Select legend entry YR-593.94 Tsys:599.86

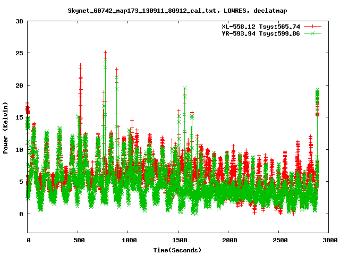click(x=261, y=33)
